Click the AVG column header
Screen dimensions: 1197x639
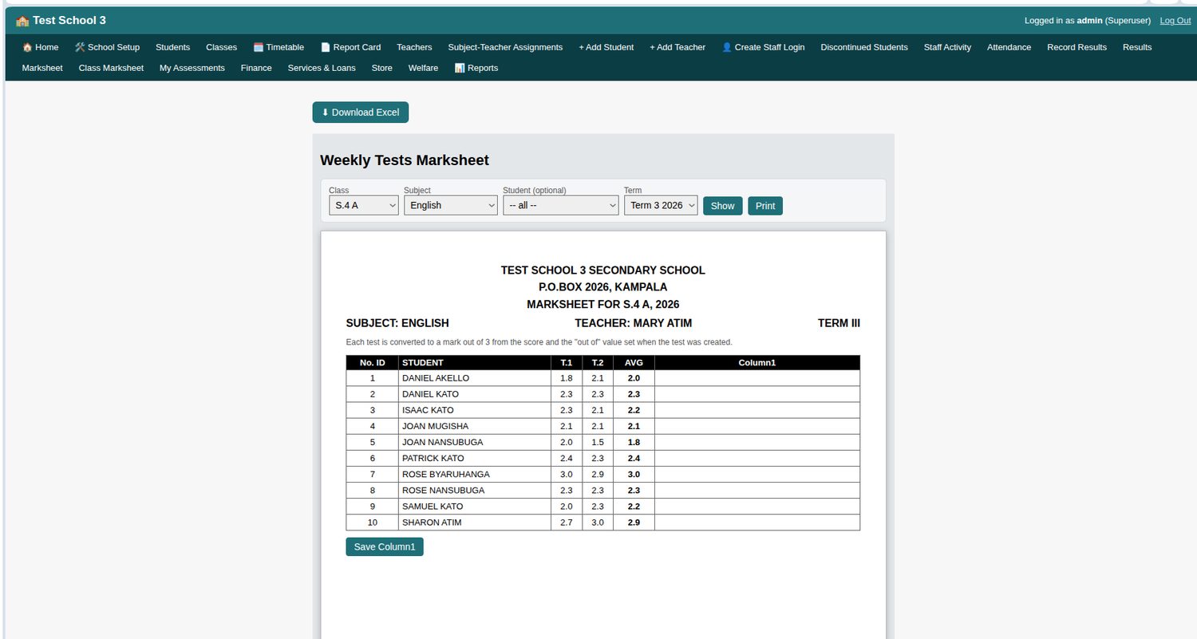(x=634, y=363)
